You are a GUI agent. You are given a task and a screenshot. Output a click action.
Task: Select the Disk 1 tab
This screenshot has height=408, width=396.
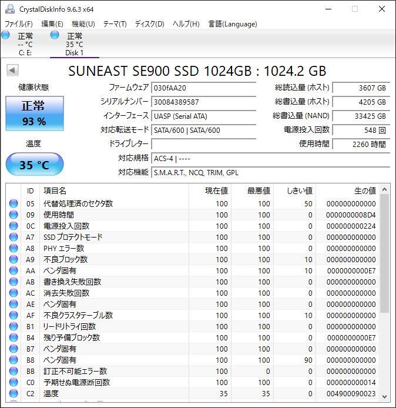75,44
